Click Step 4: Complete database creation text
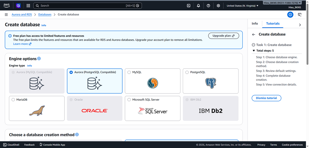Viewport: 309px width, 148px height. click(273, 78)
